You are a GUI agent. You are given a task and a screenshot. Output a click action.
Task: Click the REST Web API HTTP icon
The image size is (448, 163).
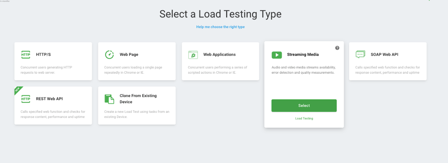pyautogui.click(x=26, y=99)
